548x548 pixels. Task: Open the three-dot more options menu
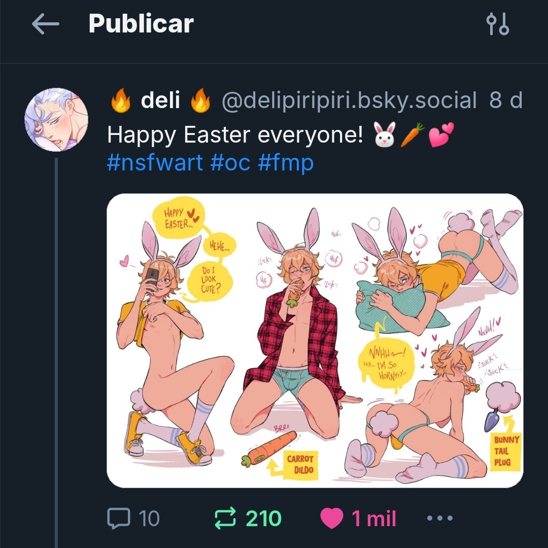439,519
